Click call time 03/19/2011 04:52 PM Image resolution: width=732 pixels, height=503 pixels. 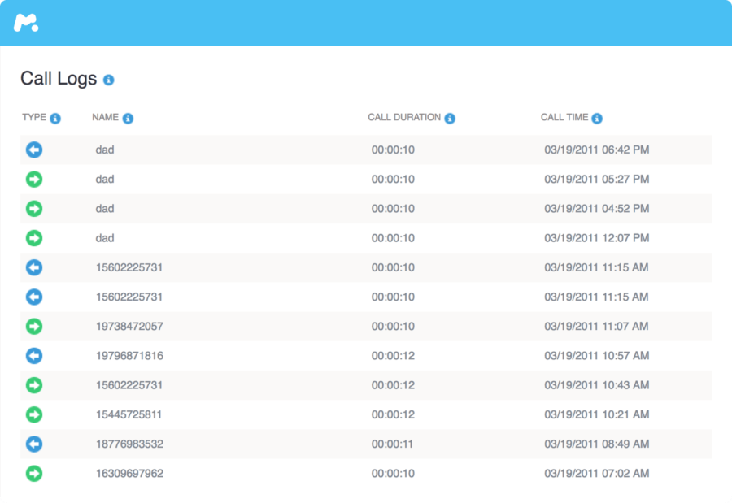point(597,209)
